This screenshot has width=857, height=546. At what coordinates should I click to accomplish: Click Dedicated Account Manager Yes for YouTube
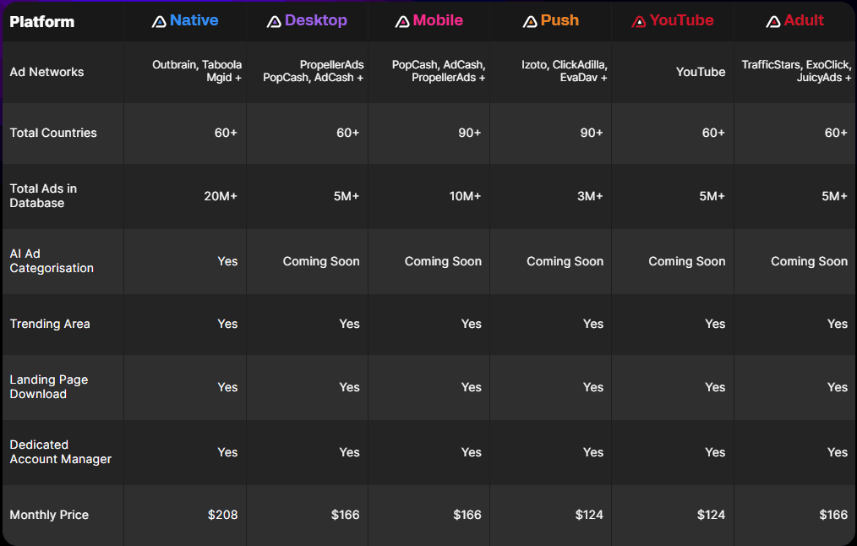(x=715, y=452)
